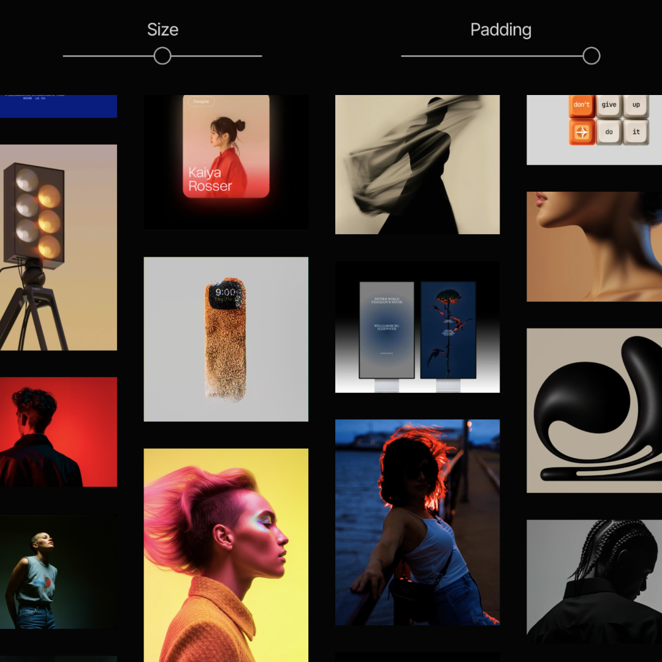Open the pink-haired woman profile portrait
The width and height of the screenshot is (662, 662).
(x=226, y=555)
